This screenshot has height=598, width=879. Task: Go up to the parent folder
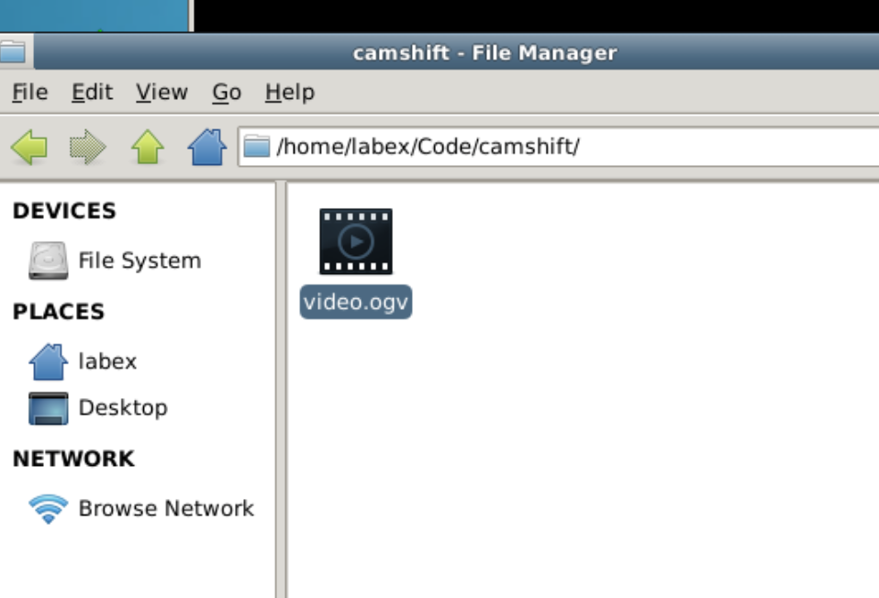[x=147, y=147]
